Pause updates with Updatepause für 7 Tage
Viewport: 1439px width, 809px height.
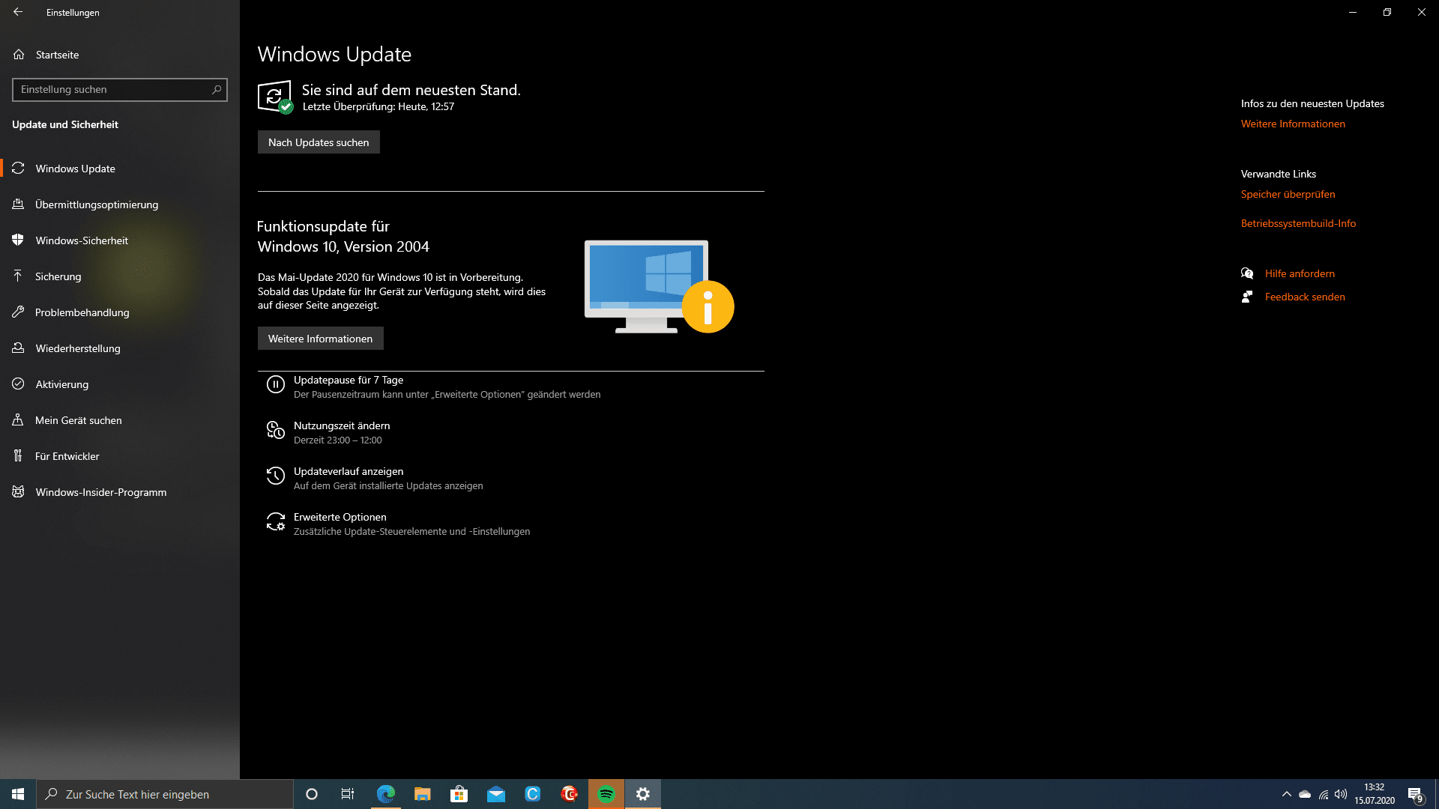click(433, 387)
